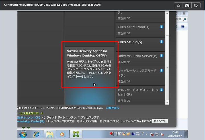This screenshot has width=205, height=140.
Task: Open help icon in background Explorer window
Action: (x=183, y=27)
